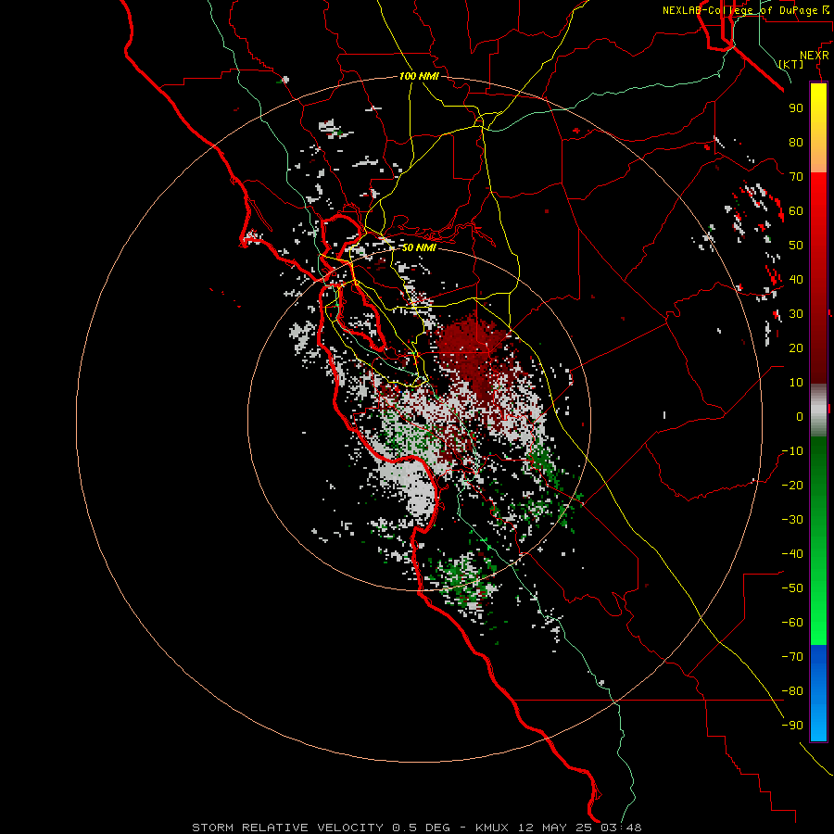Click the NEXLAB-College of DuPage credit text
Screen dimensions: 834x834
748,10
